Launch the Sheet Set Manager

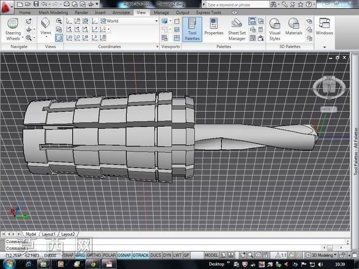(x=237, y=29)
